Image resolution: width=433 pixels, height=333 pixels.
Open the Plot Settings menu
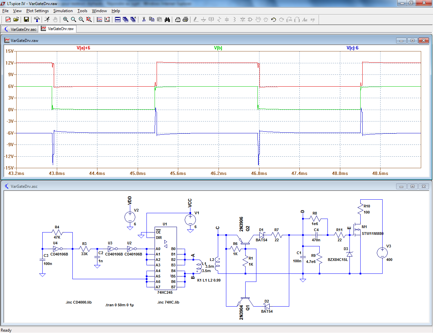pyautogui.click(x=38, y=11)
